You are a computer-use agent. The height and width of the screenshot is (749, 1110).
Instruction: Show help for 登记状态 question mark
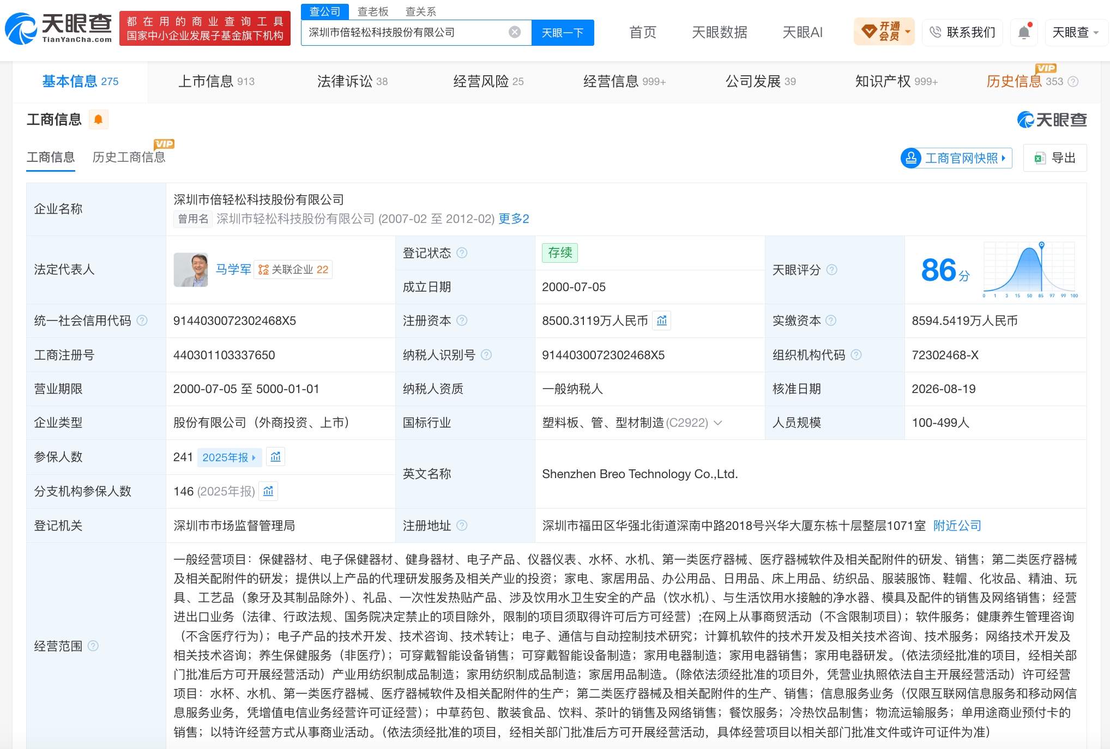(x=462, y=253)
